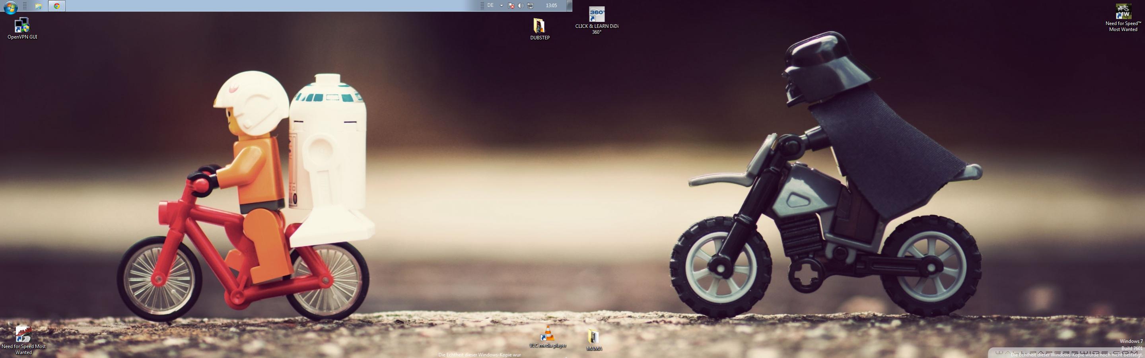
Task: Open the DUBSTEP folder on the desktop
Action: 539,28
